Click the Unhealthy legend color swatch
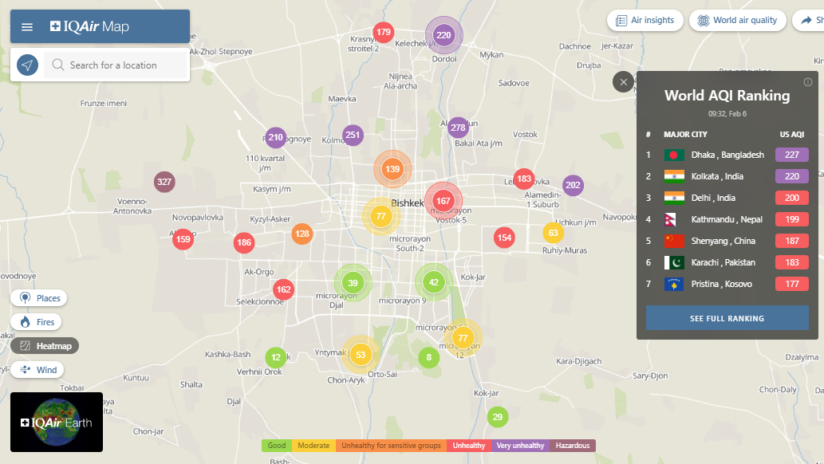The height and width of the screenshot is (464, 824). tap(469, 446)
